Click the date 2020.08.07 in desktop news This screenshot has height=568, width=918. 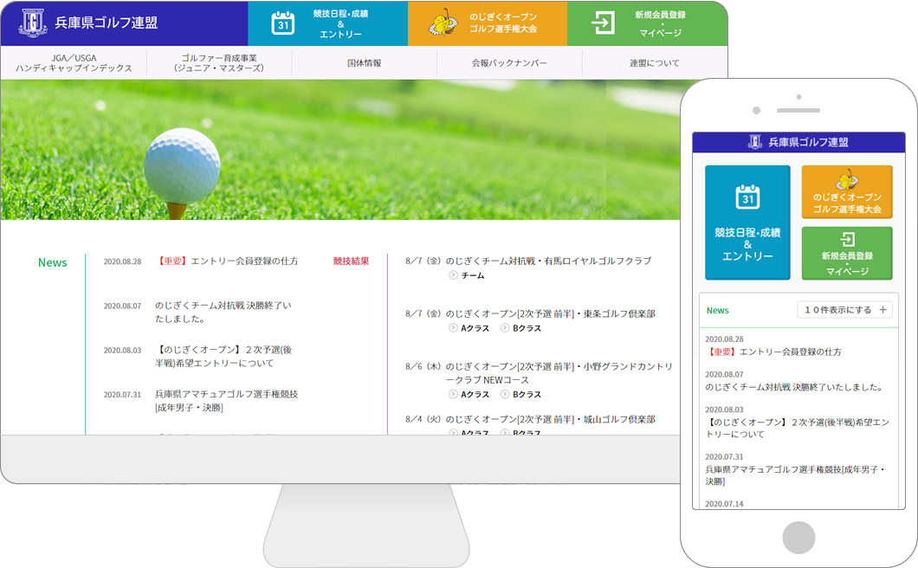click(x=122, y=306)
